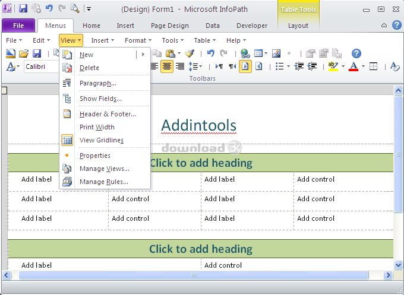The width and height of the screenshot is (404, 295).
Task: Click the red font color A swatch
Action: click(353, 66)
